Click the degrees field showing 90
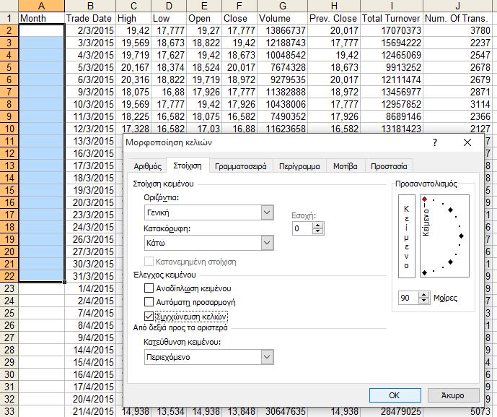 point(408,298)
